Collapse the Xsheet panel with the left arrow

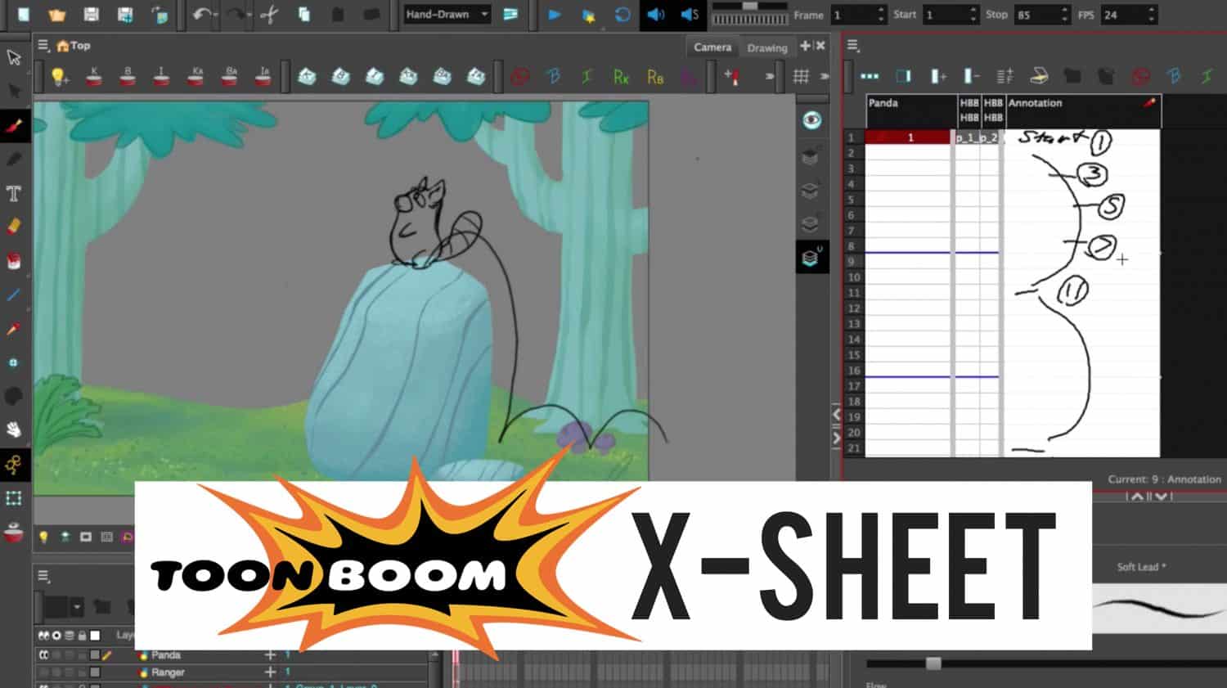coord(836,415)
